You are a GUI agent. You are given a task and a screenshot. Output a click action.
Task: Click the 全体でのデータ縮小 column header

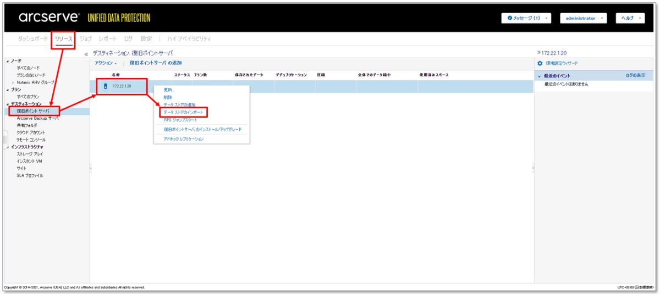[x=374, y=74]
